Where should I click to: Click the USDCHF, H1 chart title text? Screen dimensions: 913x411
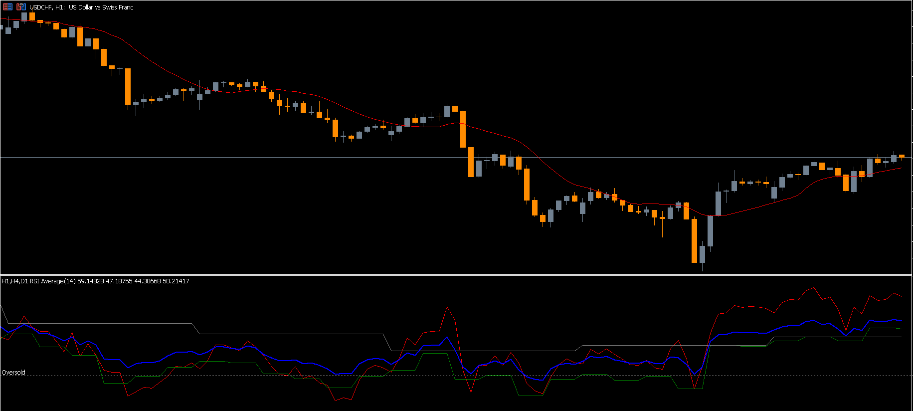point(81,7)
